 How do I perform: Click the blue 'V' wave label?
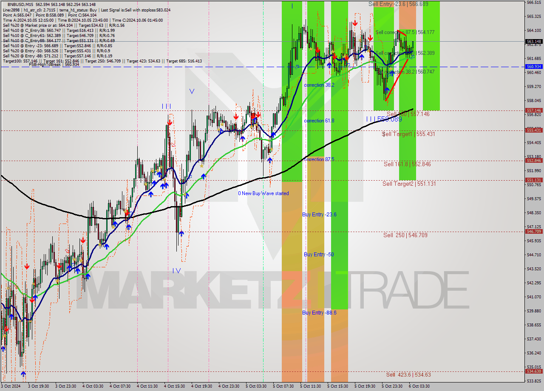pos(192,91)
